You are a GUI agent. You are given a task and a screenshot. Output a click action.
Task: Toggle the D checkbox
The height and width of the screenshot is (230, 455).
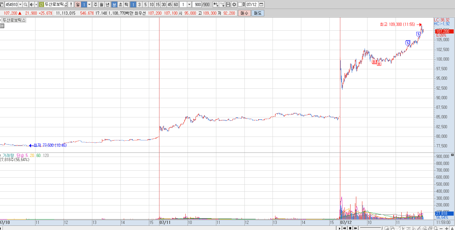click(x=240, y=4)
